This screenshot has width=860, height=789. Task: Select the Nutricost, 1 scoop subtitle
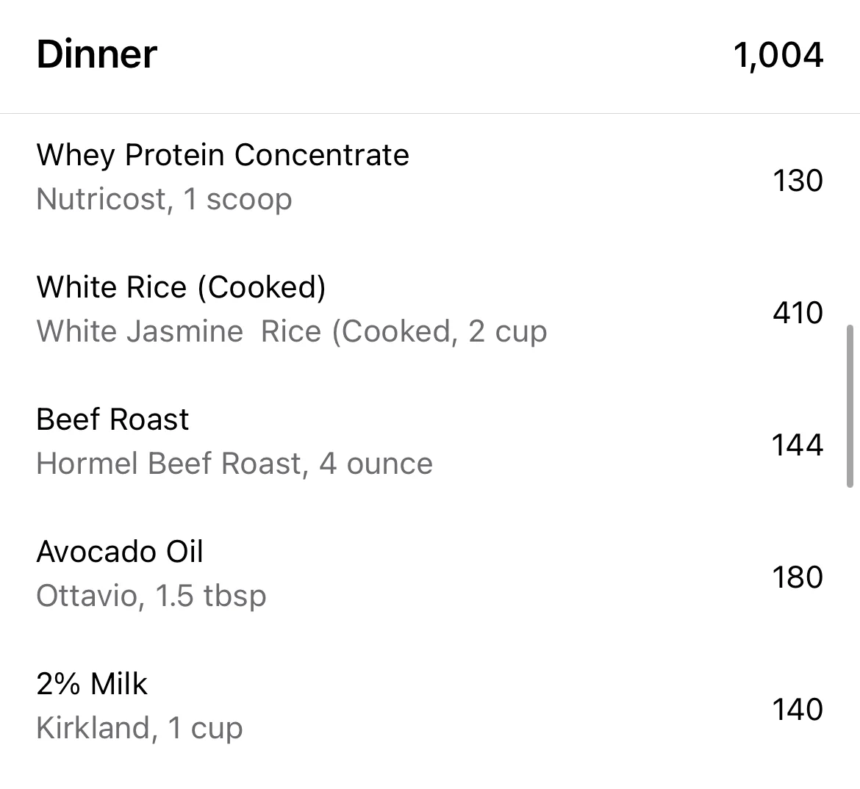coord(164,198)
